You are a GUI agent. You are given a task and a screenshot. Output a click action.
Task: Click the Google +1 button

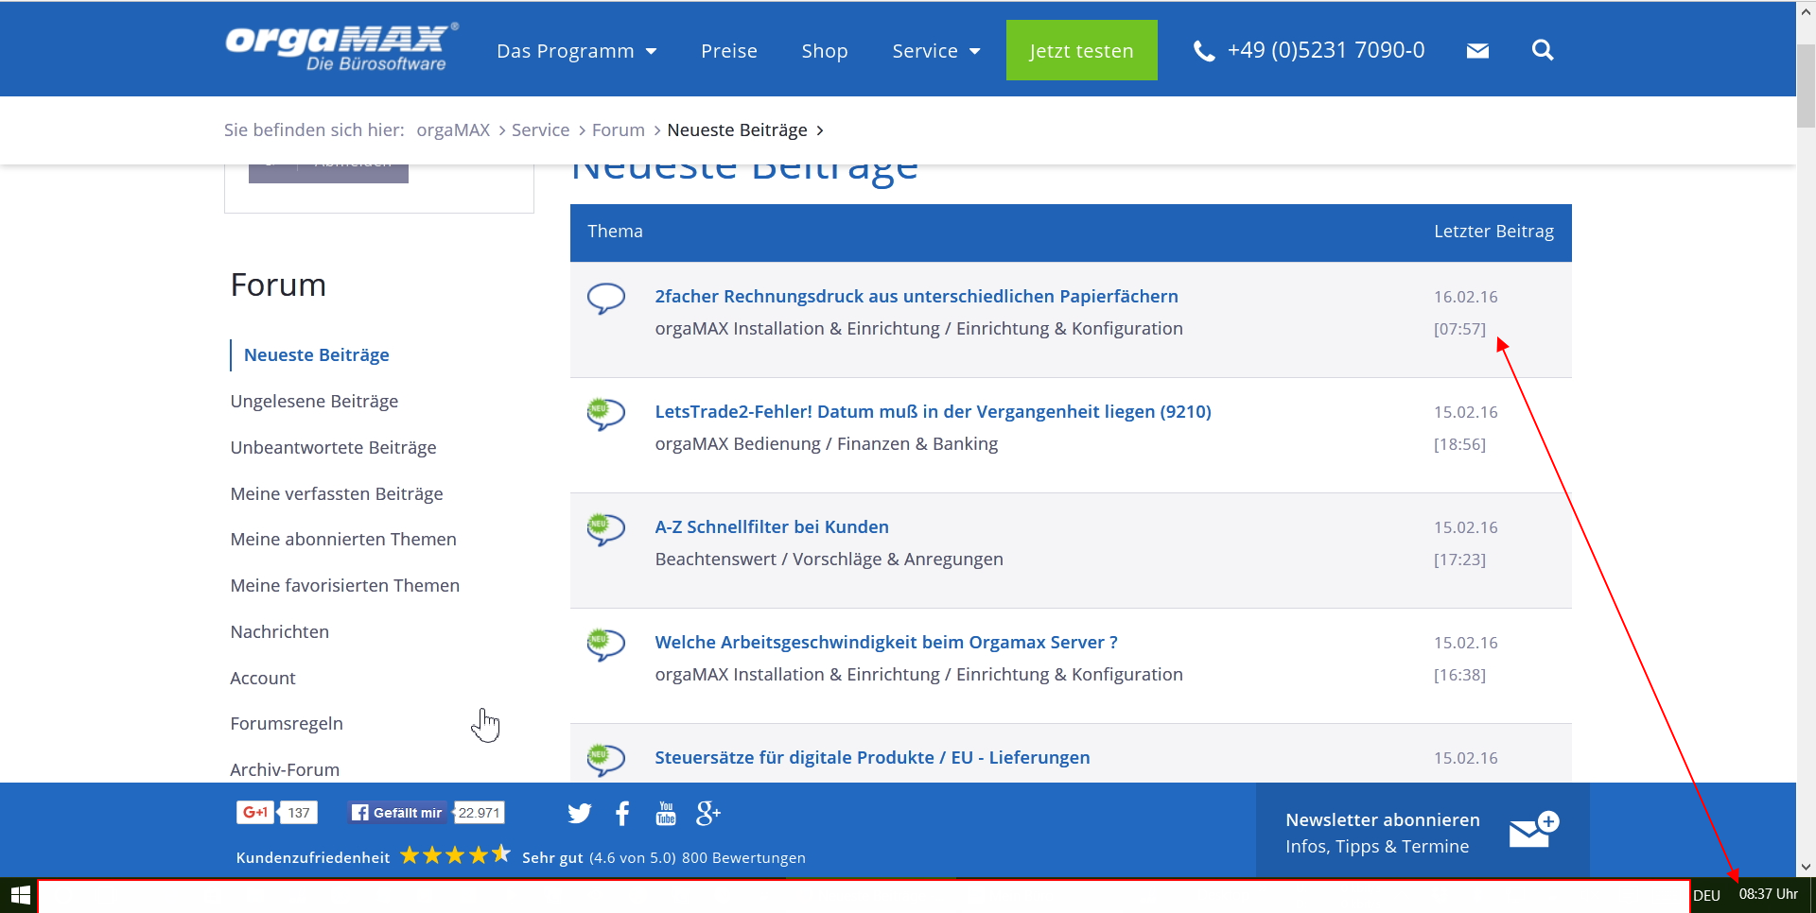[x=255, y=813]
